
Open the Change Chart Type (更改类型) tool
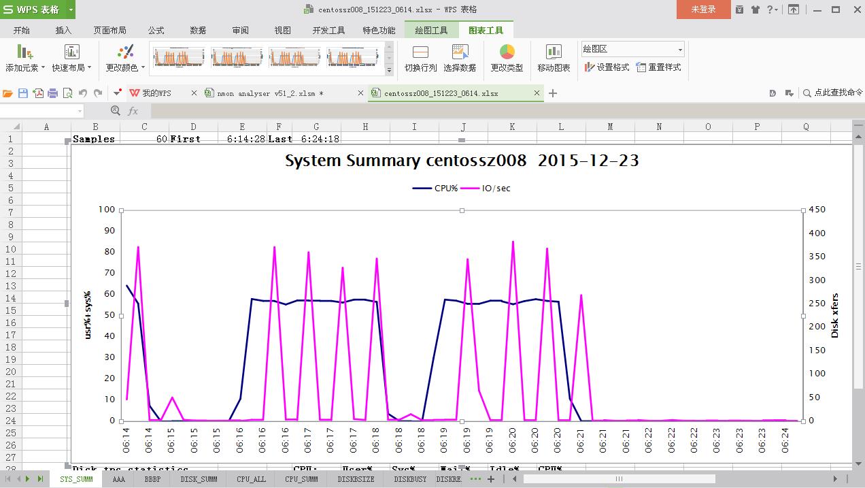pos(507,52)
